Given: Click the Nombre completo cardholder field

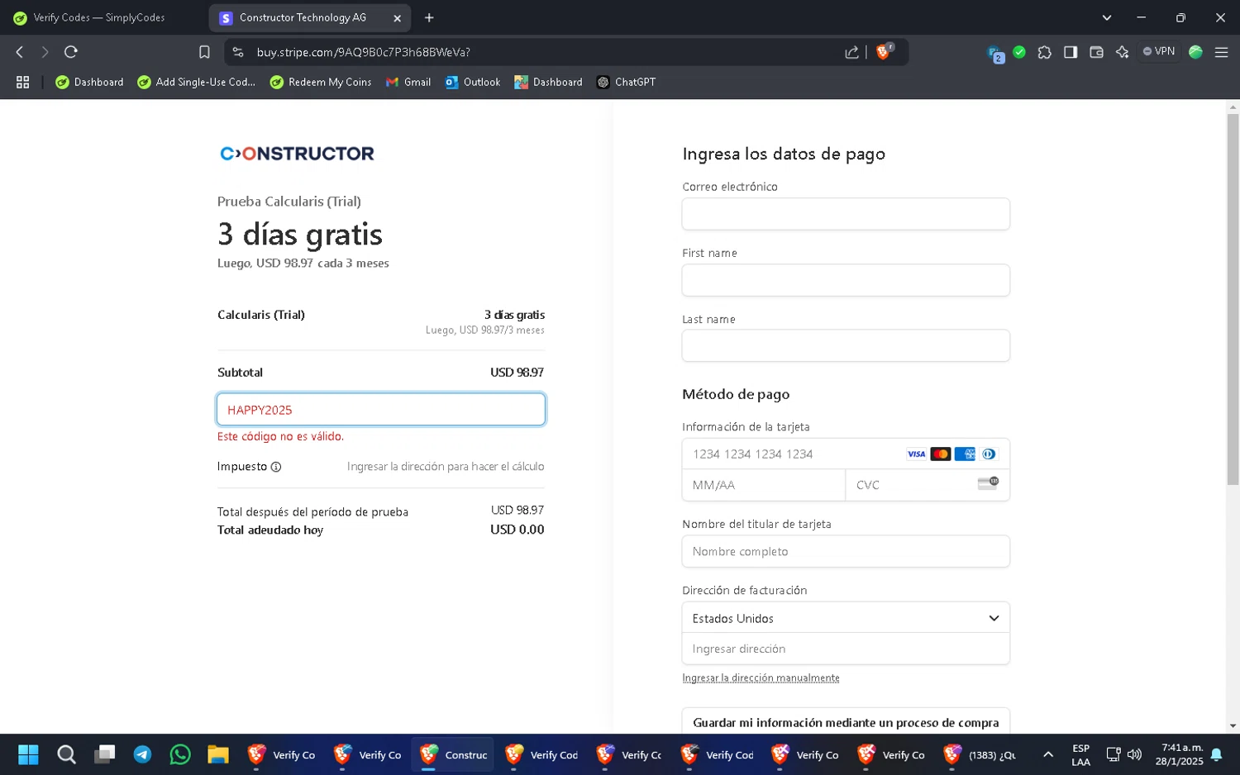Looking at the screenshot, I should point(846,551).
